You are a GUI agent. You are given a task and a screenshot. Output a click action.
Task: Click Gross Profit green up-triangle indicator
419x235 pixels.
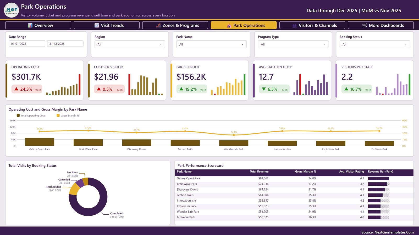[x=181, y=89]
